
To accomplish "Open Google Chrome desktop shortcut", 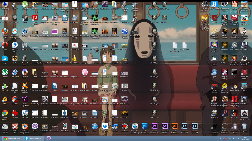I will coord(5,115).
